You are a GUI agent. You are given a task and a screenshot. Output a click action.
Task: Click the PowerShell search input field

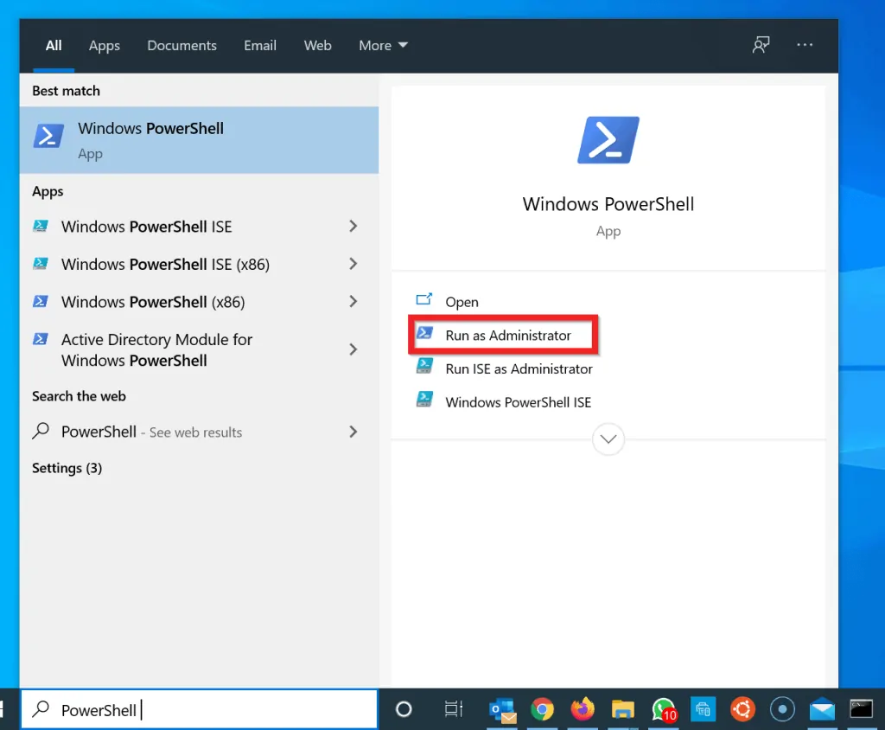point(199,709)
